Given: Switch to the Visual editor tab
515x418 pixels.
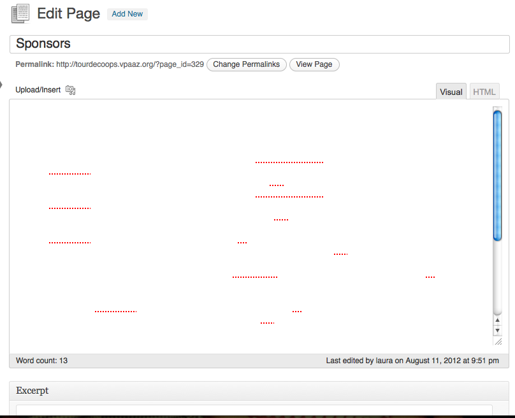Looking at the screenshot, I should coord(451,92).
